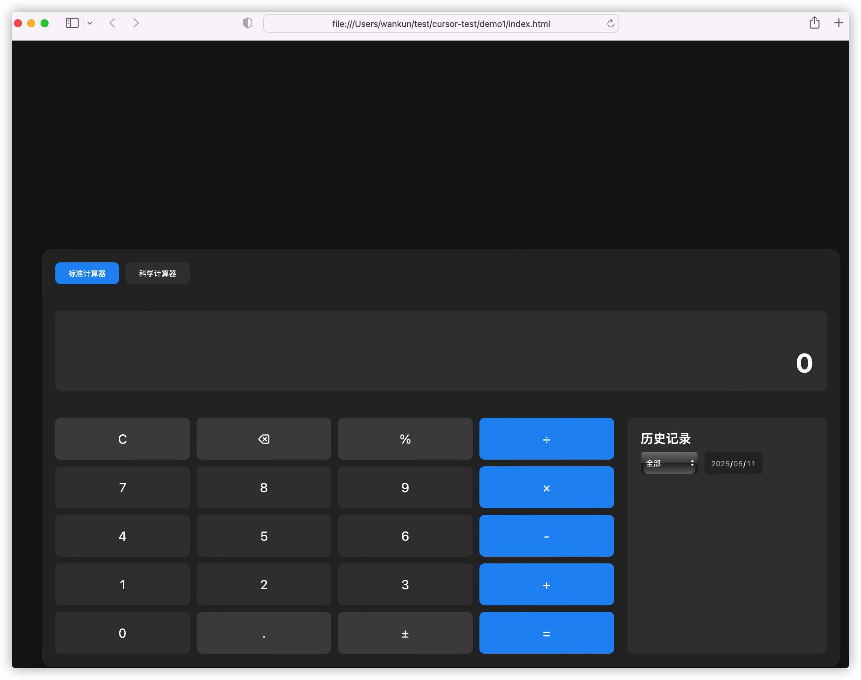This screenshot has width=861, height=680.
Task: Click the privacy shield icon
Action: coord(248,23)
